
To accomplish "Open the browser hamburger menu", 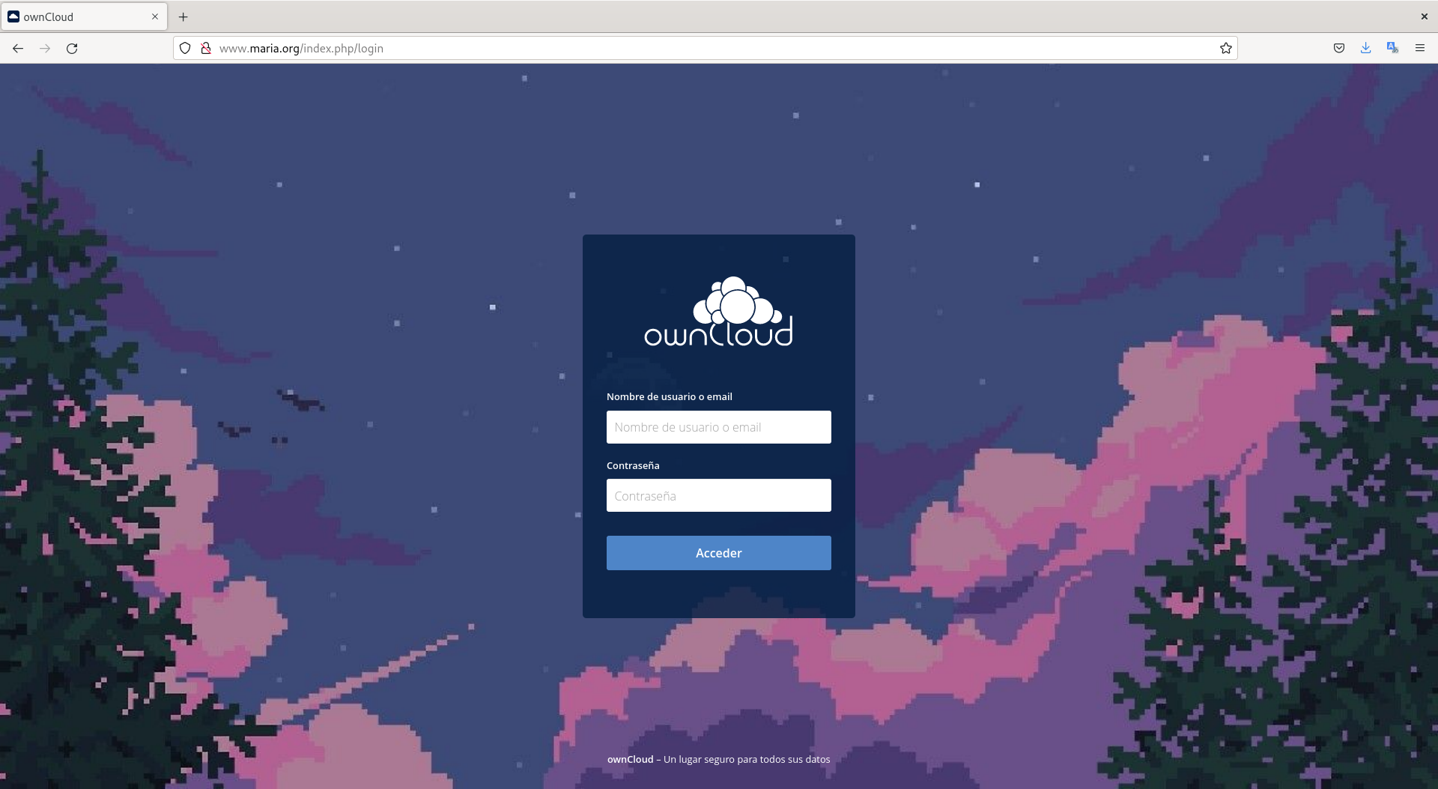I will [1420, 48].
